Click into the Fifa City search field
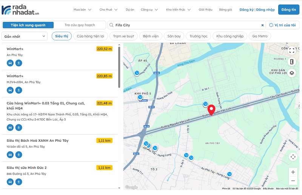302x195 pixels. (186, 25)
